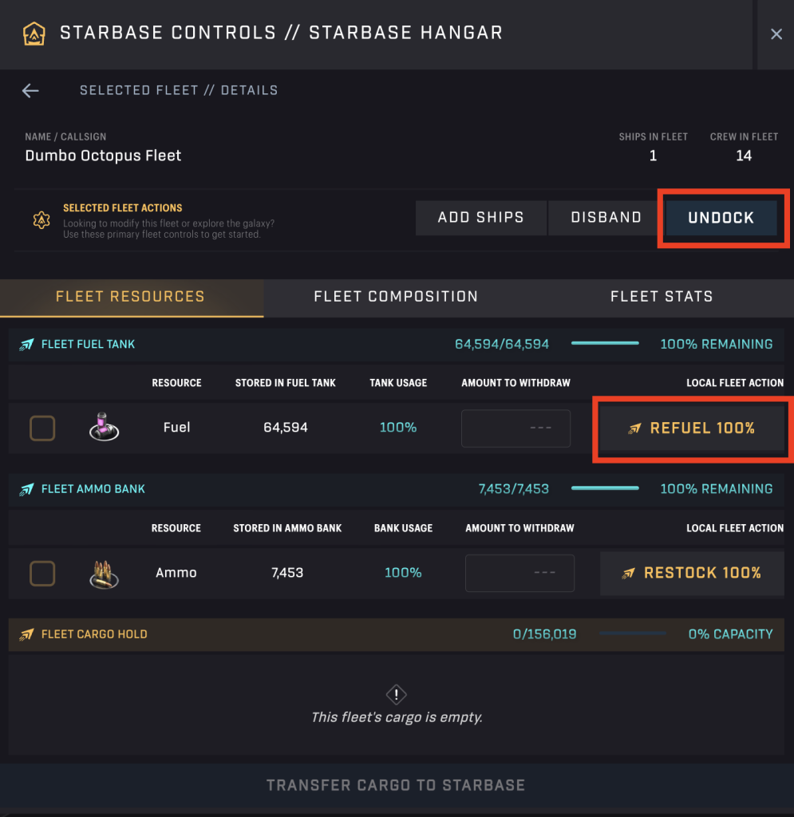Viewport: 794px width, 817px height.
Task: Click the Fleet Fuel Tank ship icon
Action: pyautogui.click(x=28, y=345)
